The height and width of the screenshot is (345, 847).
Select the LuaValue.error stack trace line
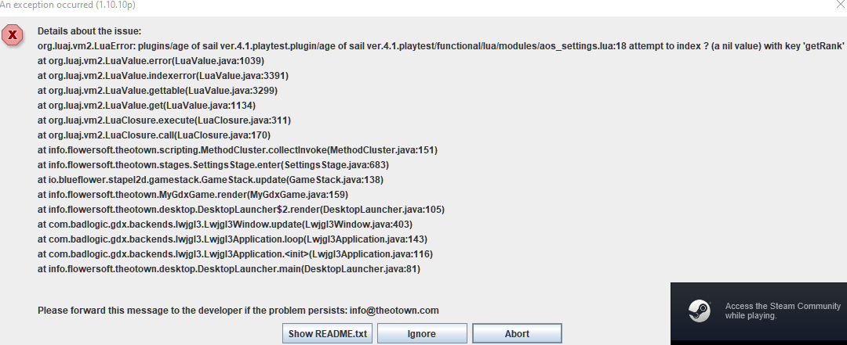coord(151,61)
